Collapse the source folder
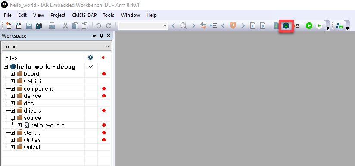 click(12, 118)
